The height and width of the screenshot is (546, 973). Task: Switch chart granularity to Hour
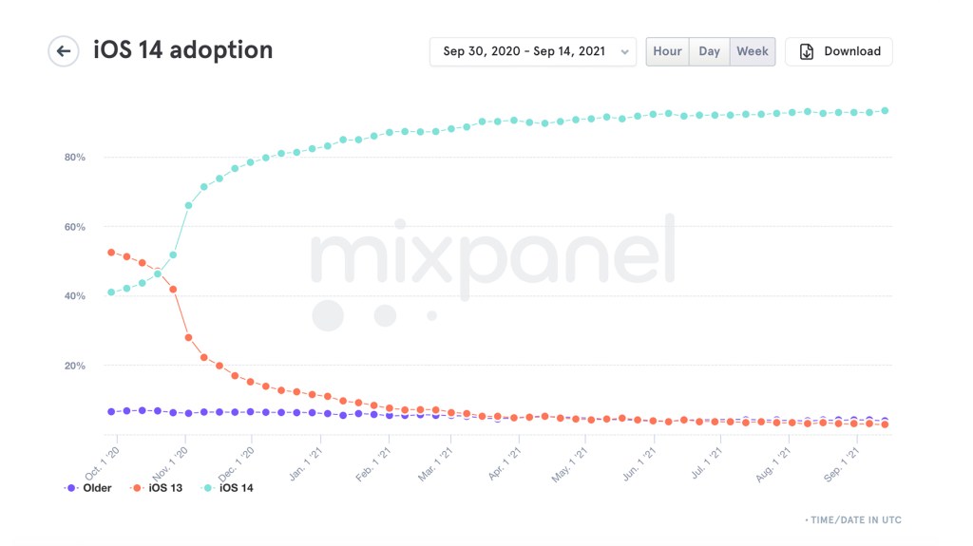coord(667,51)
